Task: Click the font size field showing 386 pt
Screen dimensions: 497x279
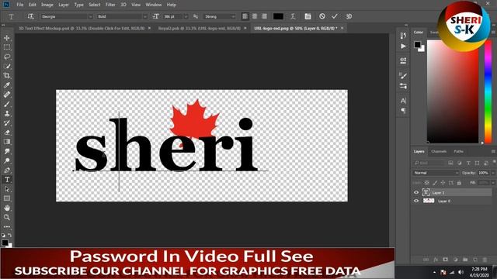Action: 172,16
